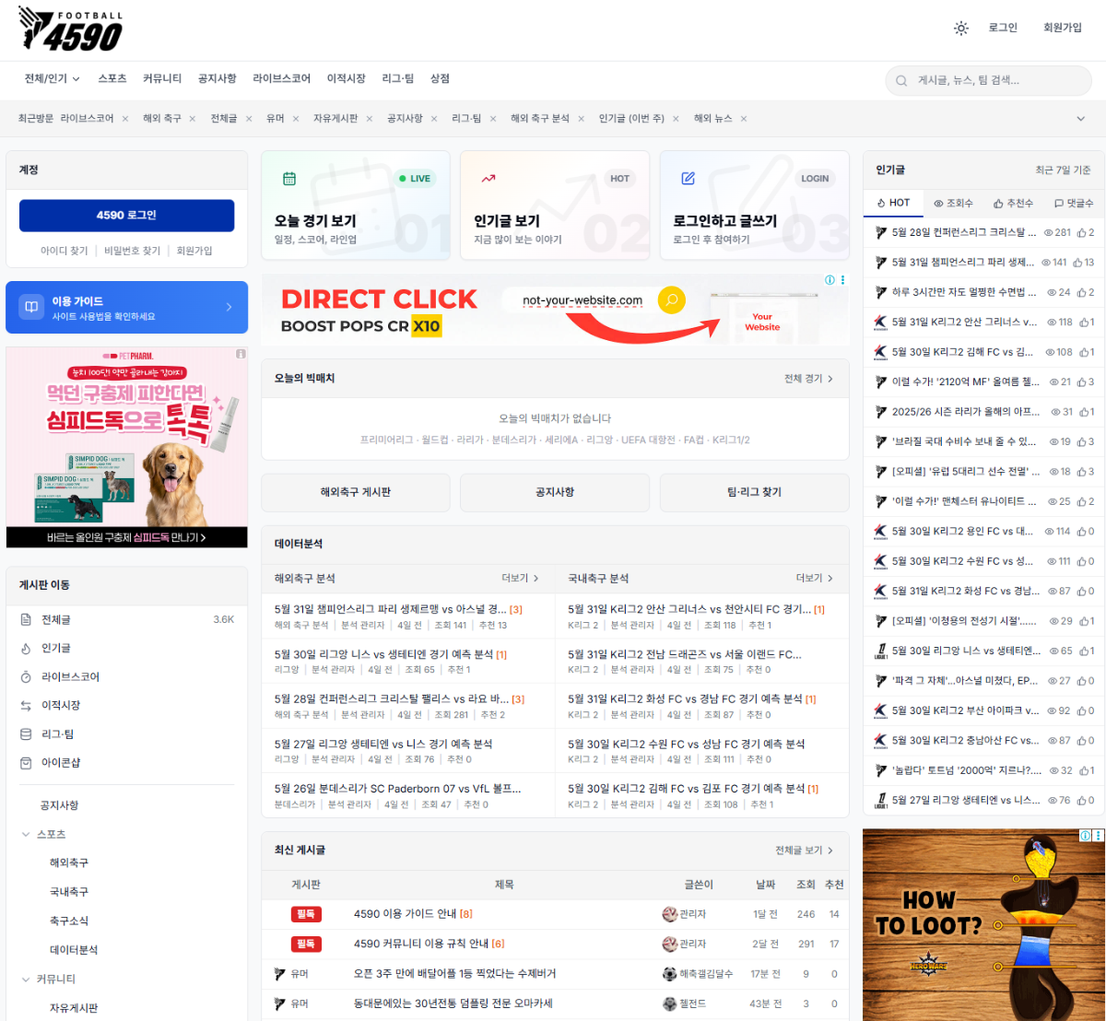Expand the 전체/인기 dropdown menu
The width and height of the screenshot is (1106, 1021).
pyautogui.click(x=53, y=79)
